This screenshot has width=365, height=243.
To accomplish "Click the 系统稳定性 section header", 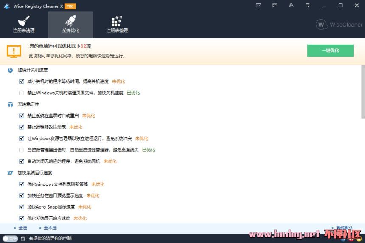I will click(x=28, y=105).
